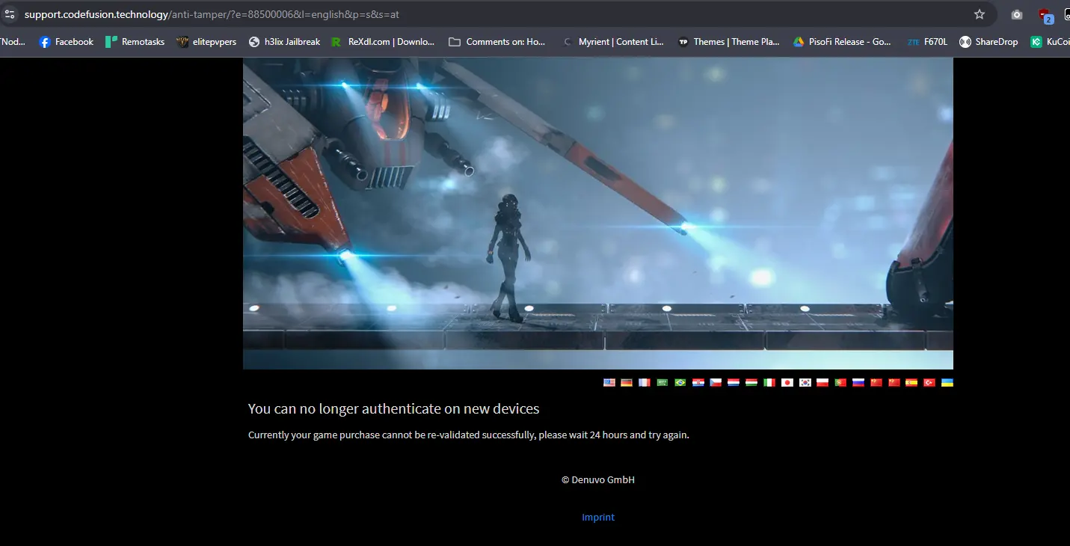The width and height of the screenshot is (1070, 546).
Task: Click the "© Denuvo GmbH" footer text
Action: coord(598,479)
